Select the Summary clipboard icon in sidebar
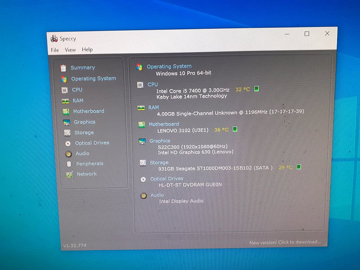Screen dimensions: 360x270 tap(63, 68)
